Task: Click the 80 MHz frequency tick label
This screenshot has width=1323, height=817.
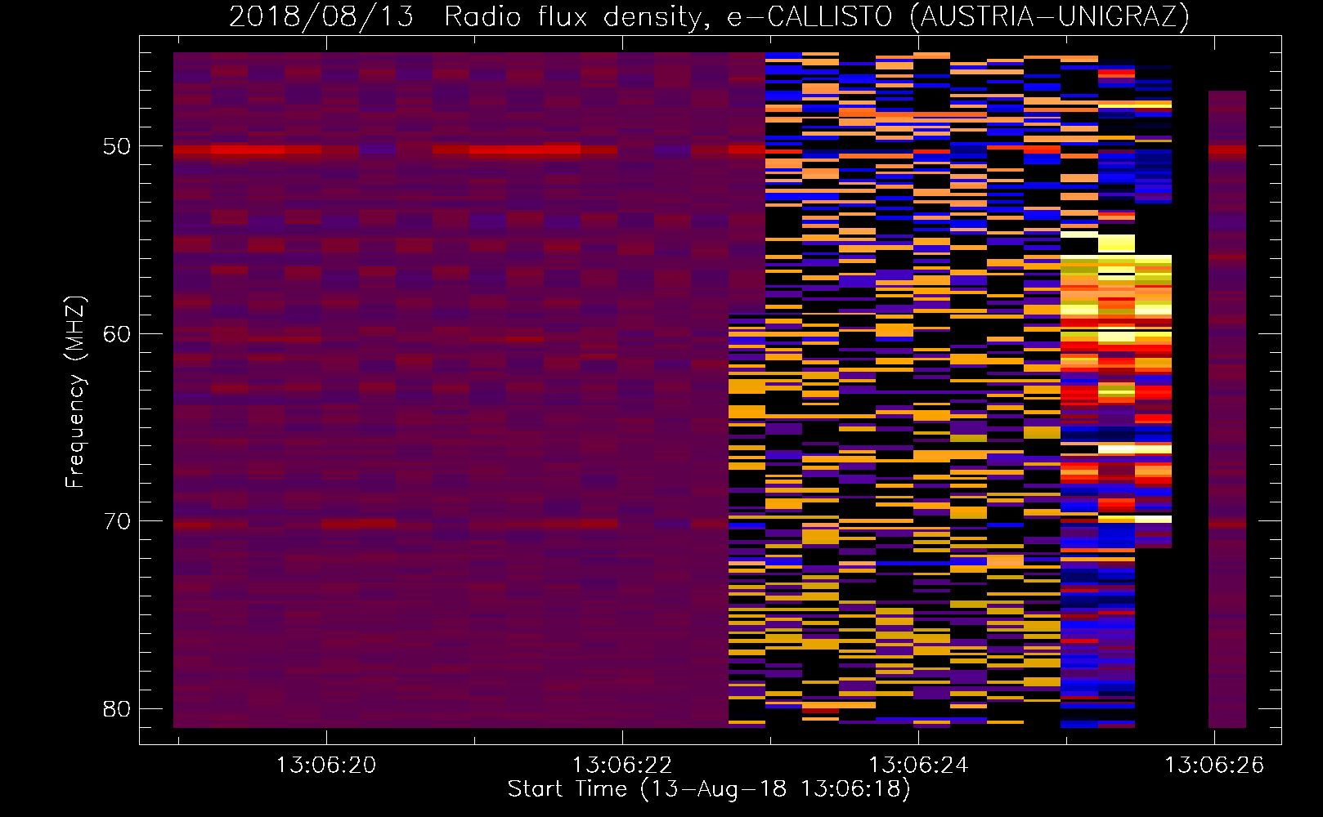Action: tap(117, 708)
